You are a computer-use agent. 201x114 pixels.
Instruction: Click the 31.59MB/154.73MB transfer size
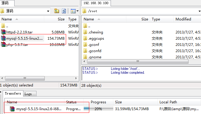132,109
